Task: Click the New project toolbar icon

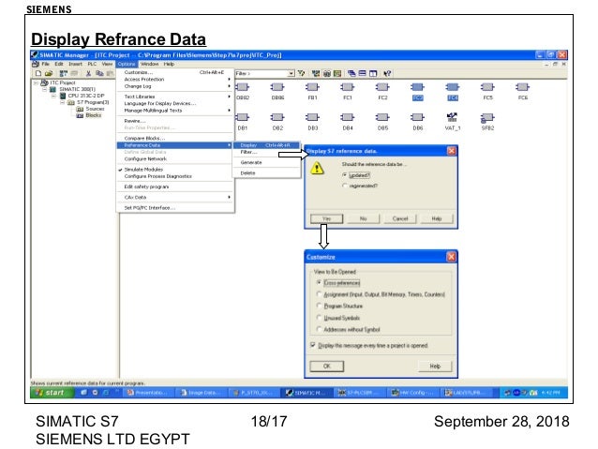Action: coord(38,74)
